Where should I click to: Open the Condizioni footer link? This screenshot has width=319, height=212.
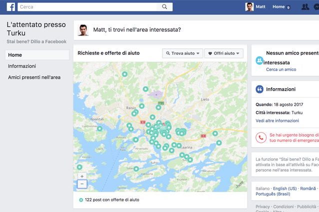pos(283,207)
